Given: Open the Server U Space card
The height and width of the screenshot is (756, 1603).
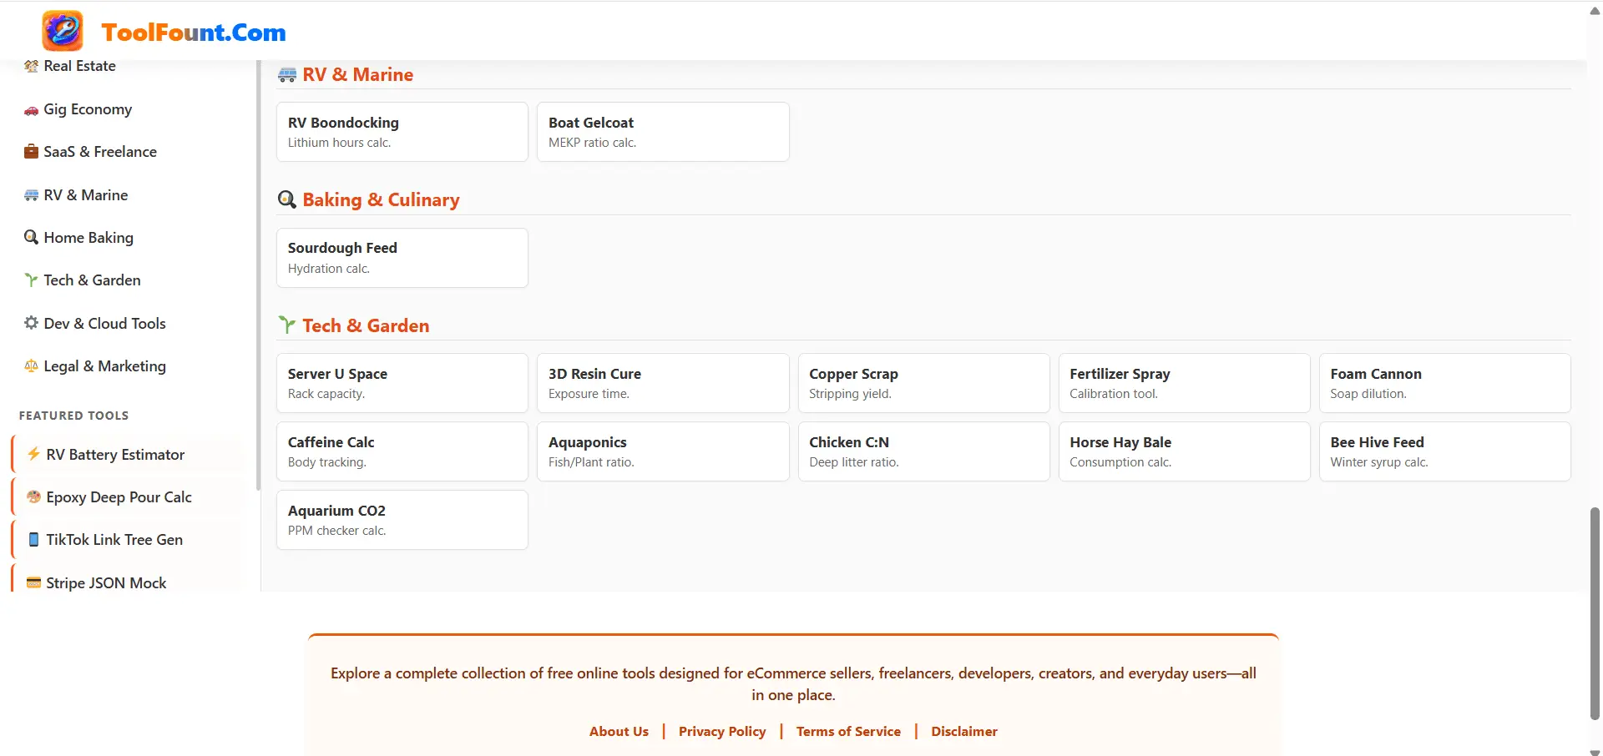Looking at the screenshot, I should tap(402, 383).
